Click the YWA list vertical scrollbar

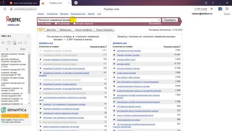(29, 74)
